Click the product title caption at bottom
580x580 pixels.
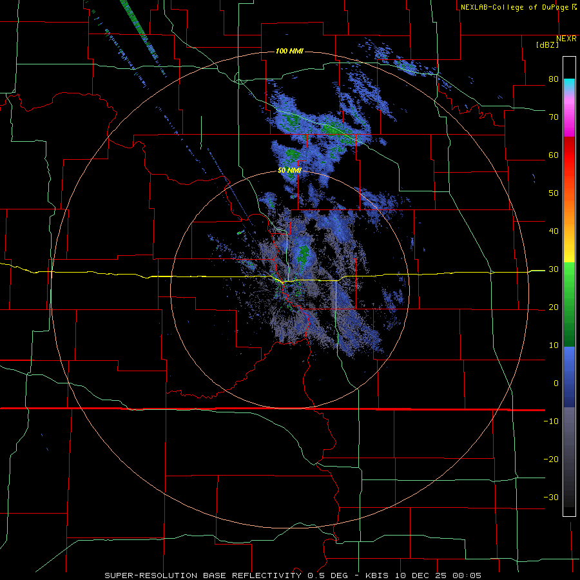(x=293, y=575)
